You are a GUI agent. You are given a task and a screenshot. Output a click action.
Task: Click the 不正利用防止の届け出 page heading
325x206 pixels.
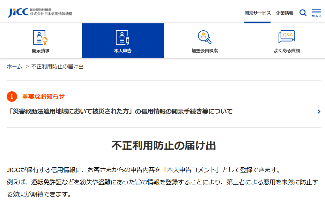click(x=163, y=146)
